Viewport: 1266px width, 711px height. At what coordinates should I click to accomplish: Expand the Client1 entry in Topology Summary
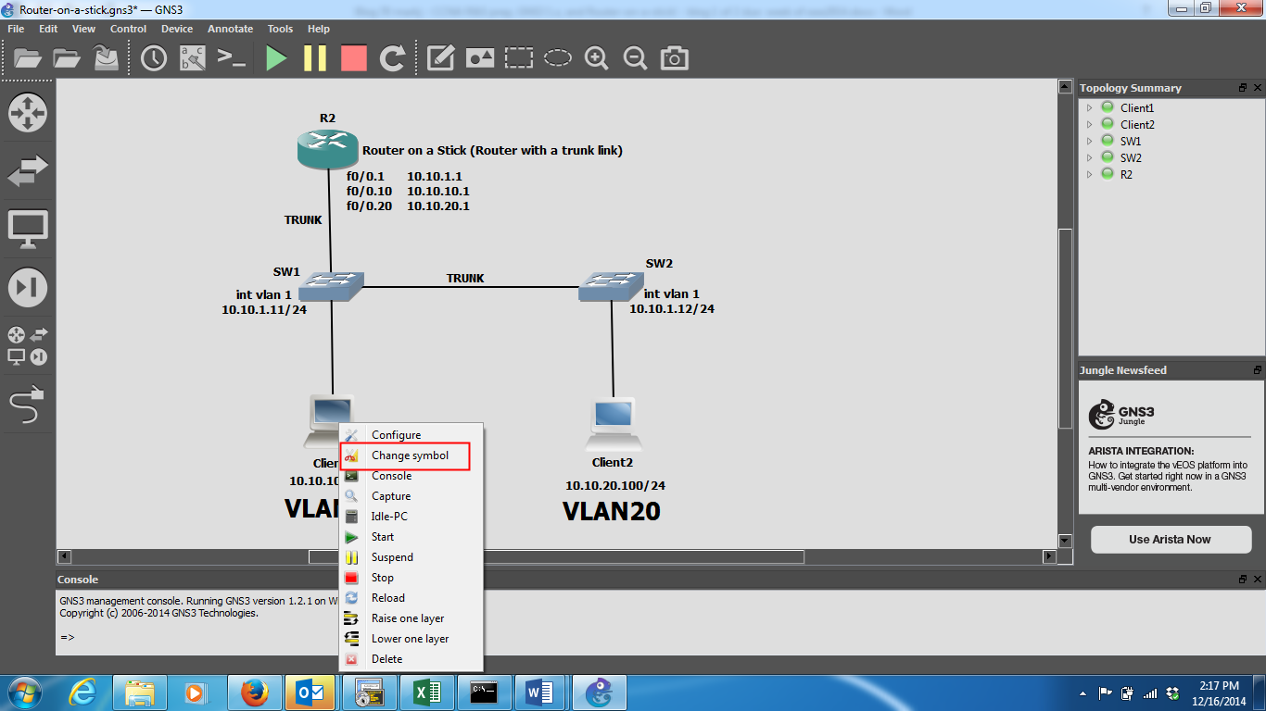coord(1090,107)
